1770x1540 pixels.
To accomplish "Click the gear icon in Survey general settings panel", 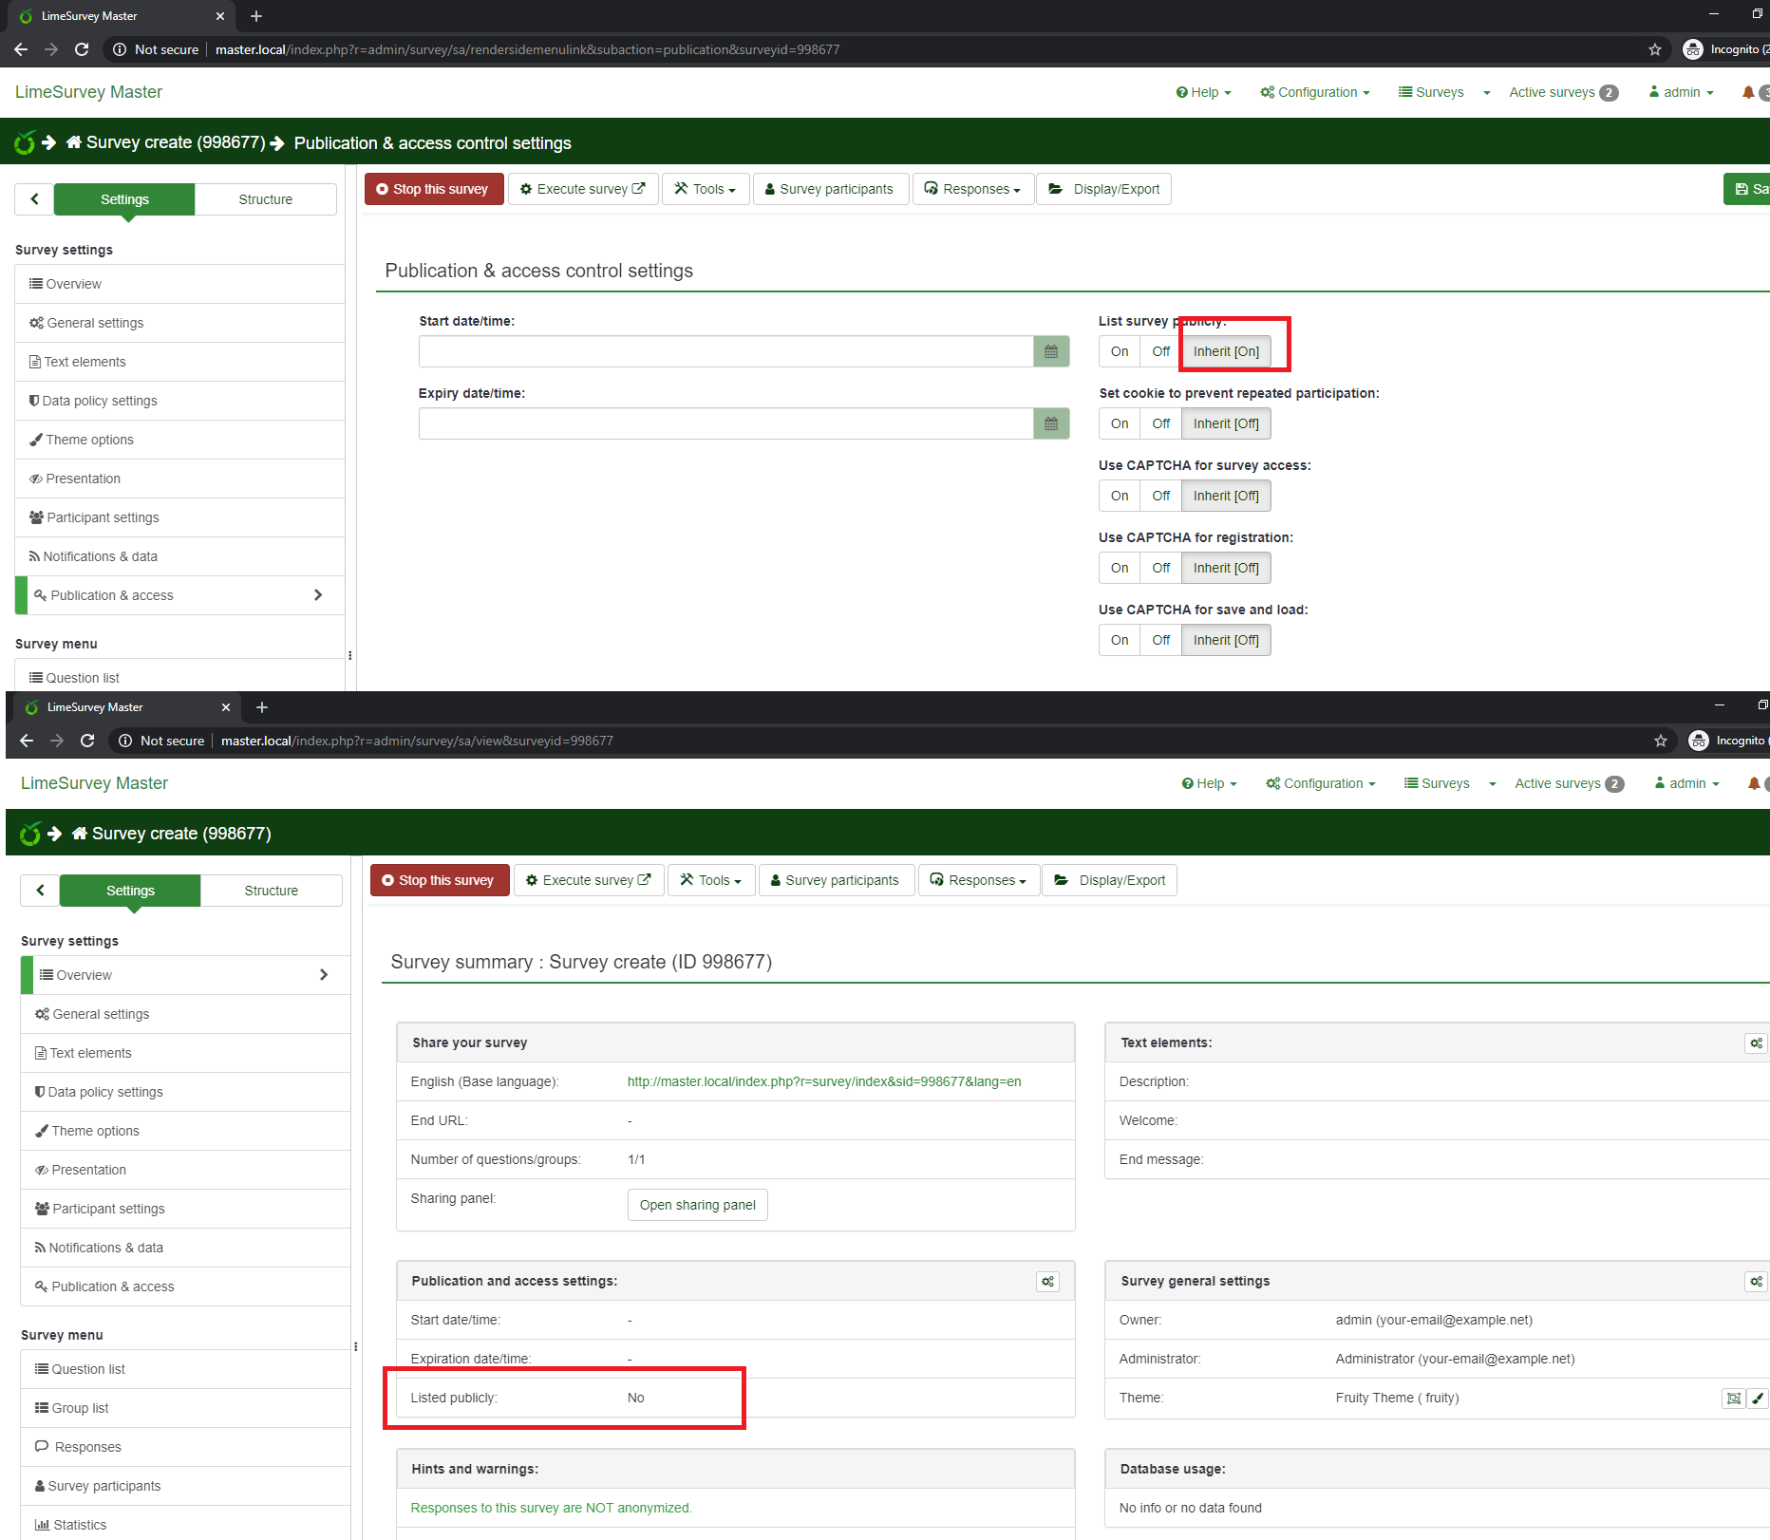I will click(1756, 1282).
